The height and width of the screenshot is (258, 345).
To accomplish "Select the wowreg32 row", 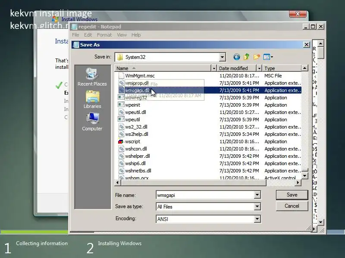I will [208, 98].
